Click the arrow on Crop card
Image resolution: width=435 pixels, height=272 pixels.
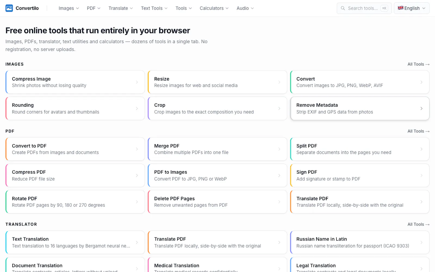[x=279, y=109]
